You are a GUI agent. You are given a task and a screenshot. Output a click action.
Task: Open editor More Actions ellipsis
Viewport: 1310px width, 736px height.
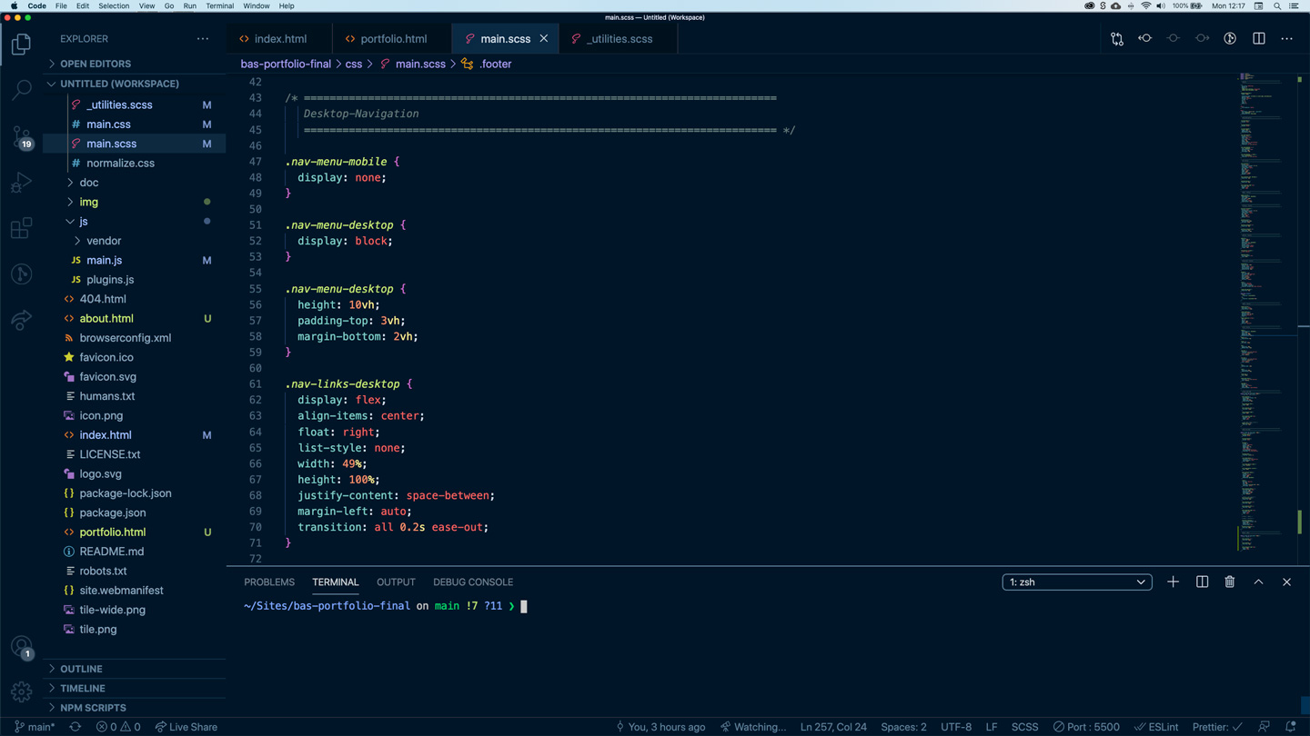pyautogui.click(x=1286, y=39)
